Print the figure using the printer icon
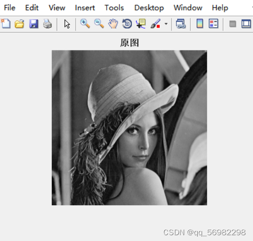 coord(47,24)
